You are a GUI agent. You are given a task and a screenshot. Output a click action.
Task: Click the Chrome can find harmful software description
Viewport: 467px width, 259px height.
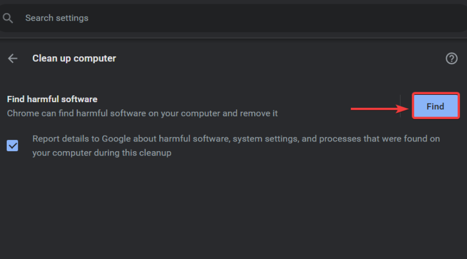click(x=142, y=113)
